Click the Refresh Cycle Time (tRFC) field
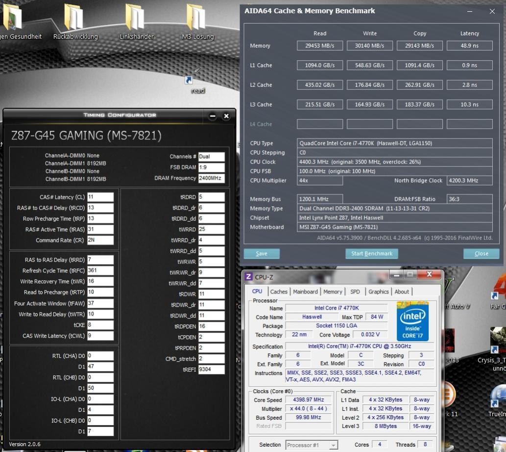This screenshot has width=506, height=452. 100,270
